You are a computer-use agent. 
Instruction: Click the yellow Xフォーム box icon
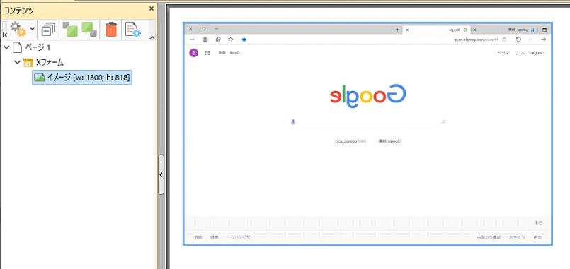click(x=28, y=63)
